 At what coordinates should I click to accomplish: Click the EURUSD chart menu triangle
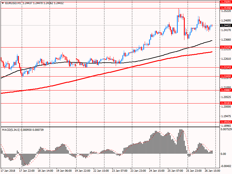[3, 3]
